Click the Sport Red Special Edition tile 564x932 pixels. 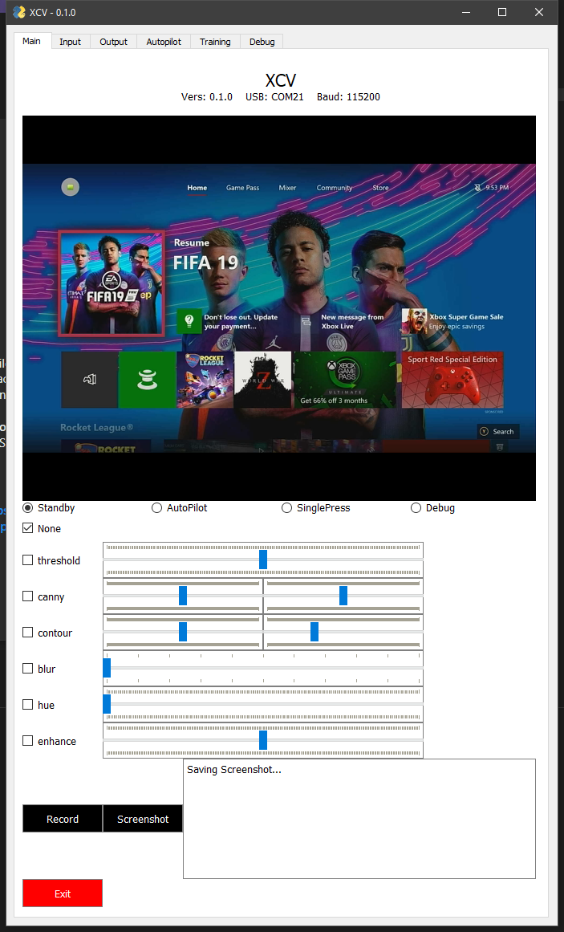[x=452, y=379]
